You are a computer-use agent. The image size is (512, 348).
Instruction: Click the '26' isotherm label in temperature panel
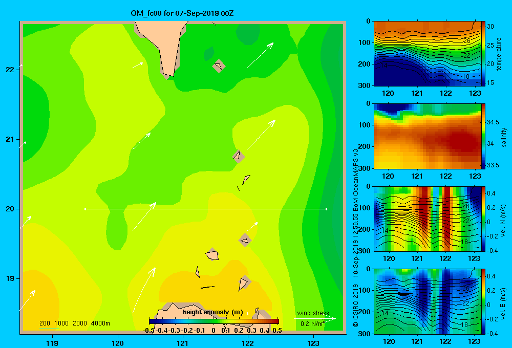click(x=467, y=40)
